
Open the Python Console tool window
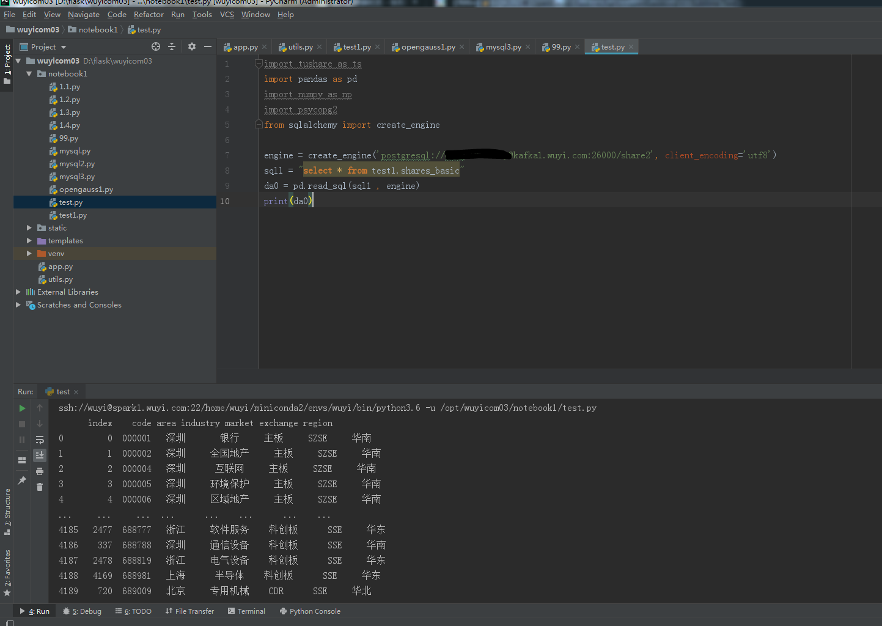coord(314,611)
